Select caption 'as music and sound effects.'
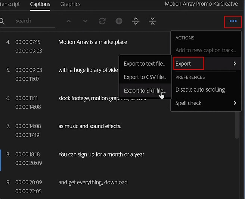Image resolution: width=245 pixels, height=199 pixels. tap(90, 126)
